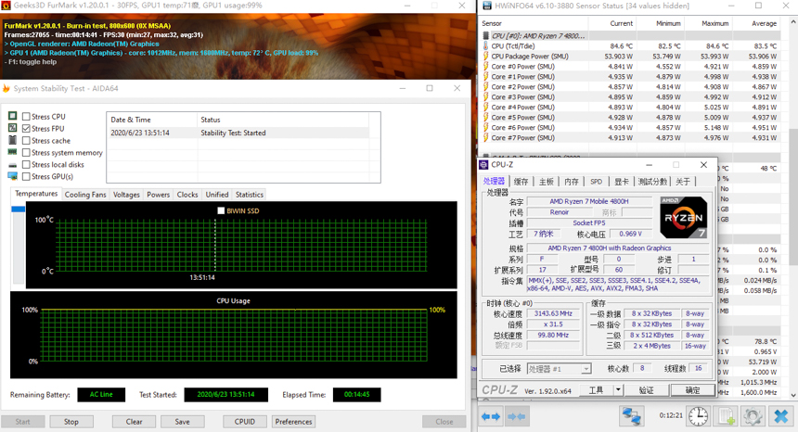The width and height of the screenshot is (798, 432).
Task: Click the HWiNFO clock timer icon
Action: 698,417
